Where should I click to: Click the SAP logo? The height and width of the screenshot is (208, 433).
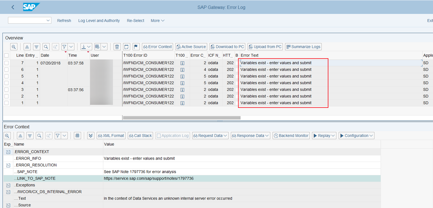[x=32, y=7]
